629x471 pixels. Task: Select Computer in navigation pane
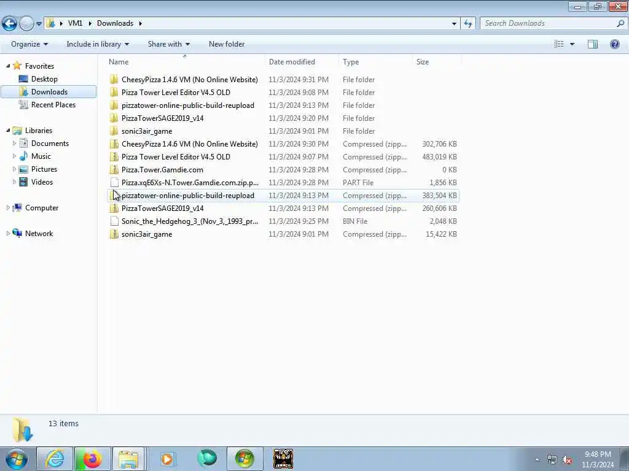[42, 207]
